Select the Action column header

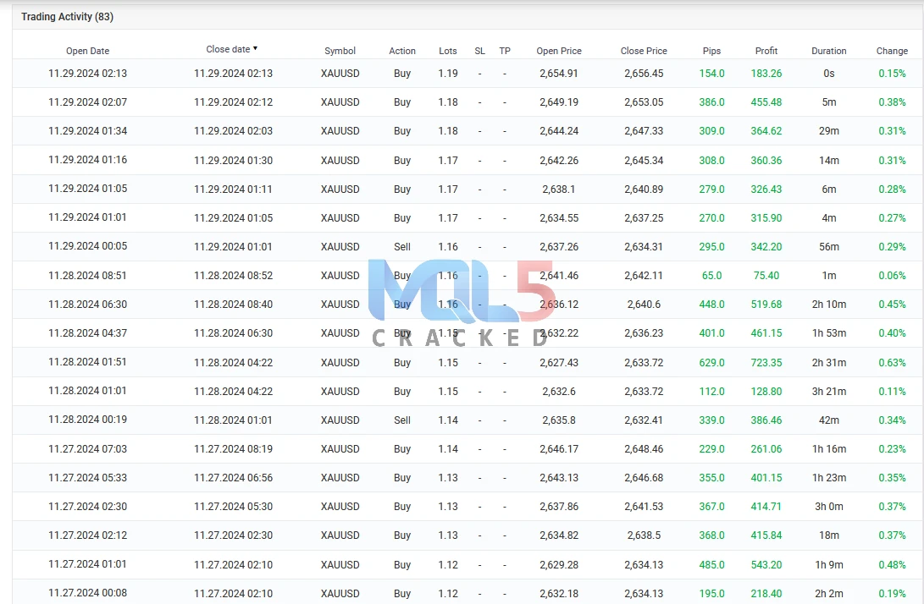(402, 51)
